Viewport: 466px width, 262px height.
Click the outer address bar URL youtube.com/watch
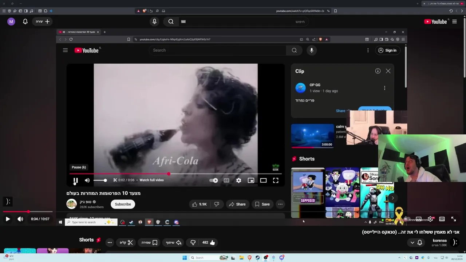click(300, 11)
